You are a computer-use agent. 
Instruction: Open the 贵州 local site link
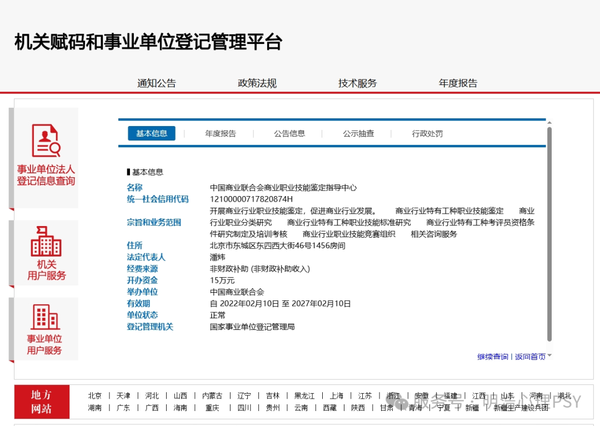pyautogui.click(x=273, y=408)
